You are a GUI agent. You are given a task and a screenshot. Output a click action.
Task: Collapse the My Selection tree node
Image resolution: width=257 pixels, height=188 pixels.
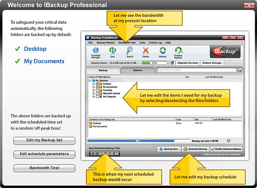pyautogui.click(x=90, y=81)
